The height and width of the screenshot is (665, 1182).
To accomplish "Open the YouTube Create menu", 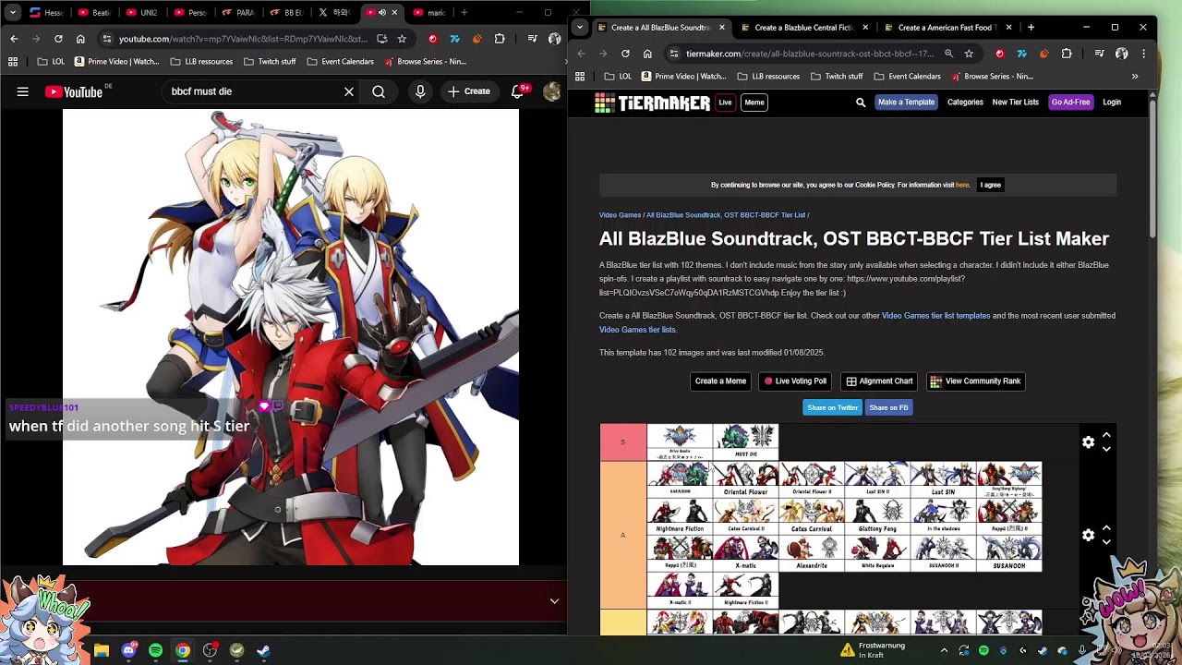I will [x=469, y=91].
